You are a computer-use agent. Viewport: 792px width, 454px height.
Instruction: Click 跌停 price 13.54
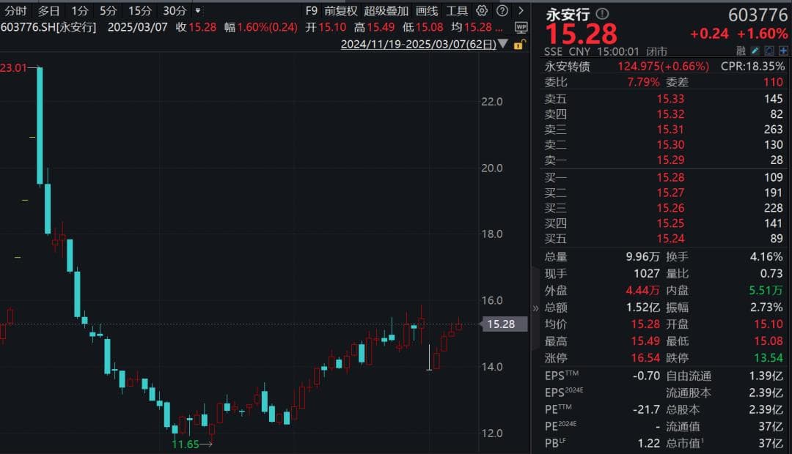click(x=769, y=357)
